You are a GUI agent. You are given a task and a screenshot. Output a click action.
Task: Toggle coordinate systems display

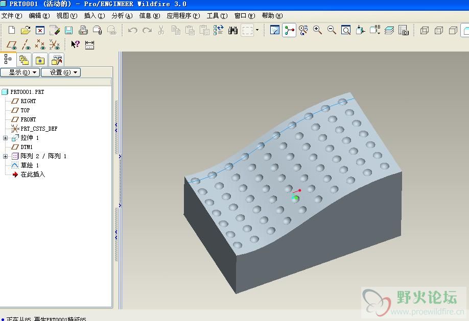pos(55,45)
